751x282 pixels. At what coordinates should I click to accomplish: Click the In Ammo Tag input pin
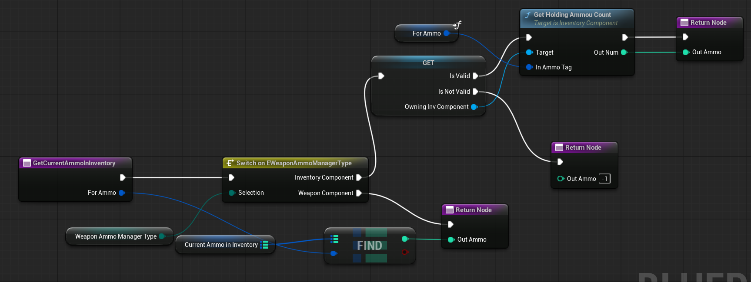tap(529, 67)
